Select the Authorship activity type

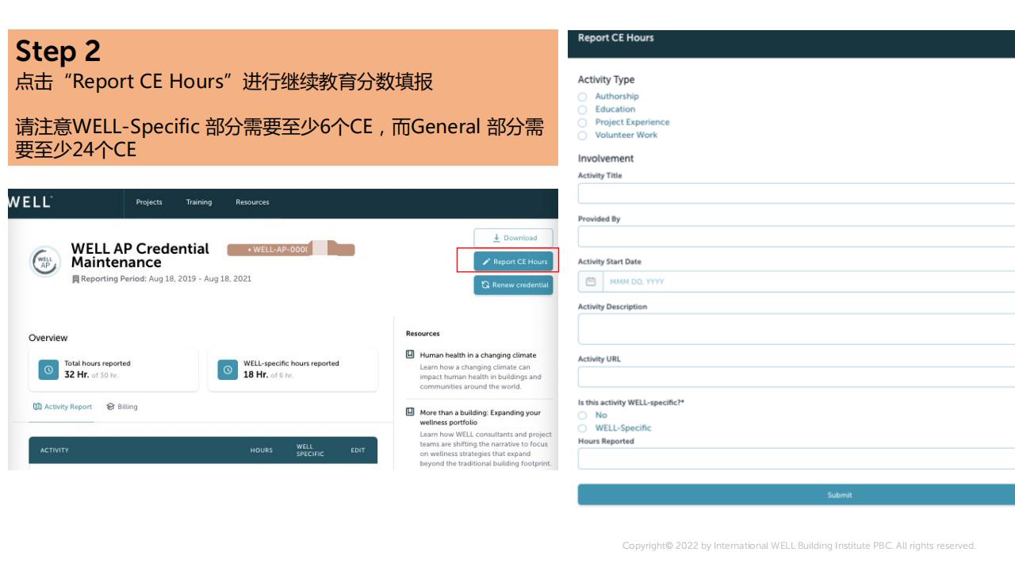583,97
